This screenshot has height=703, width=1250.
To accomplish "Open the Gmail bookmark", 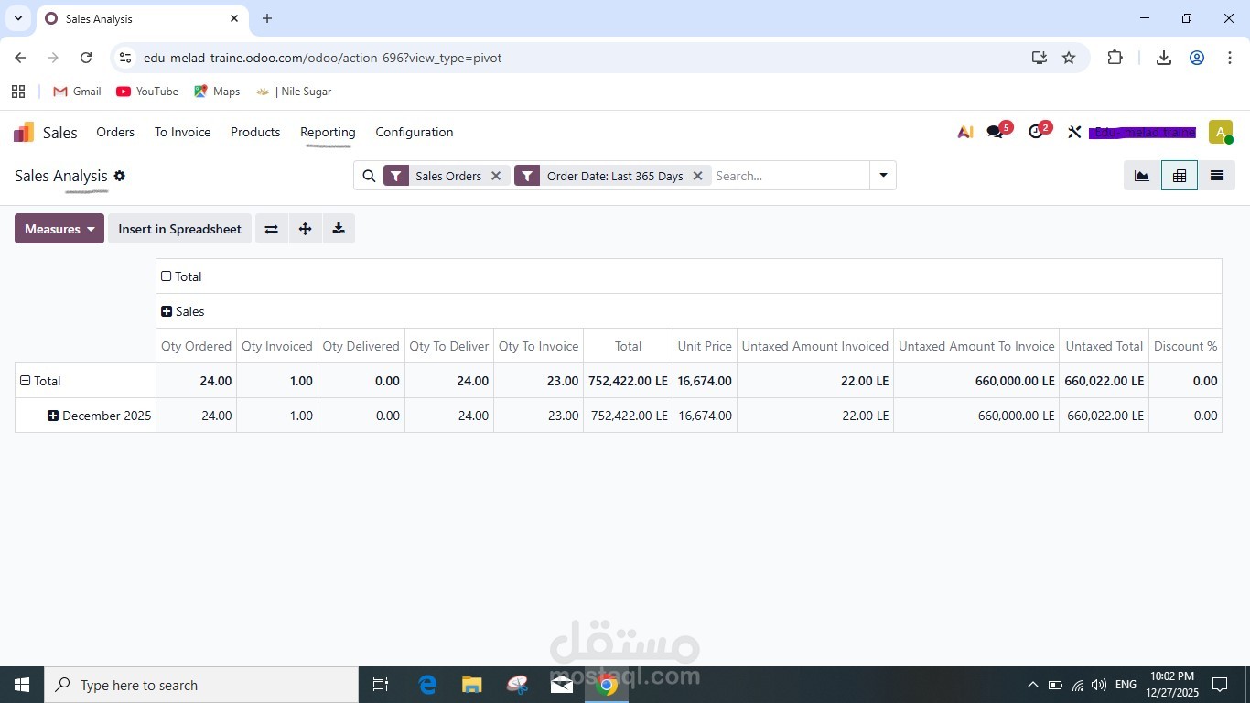I will click(77, 92).
